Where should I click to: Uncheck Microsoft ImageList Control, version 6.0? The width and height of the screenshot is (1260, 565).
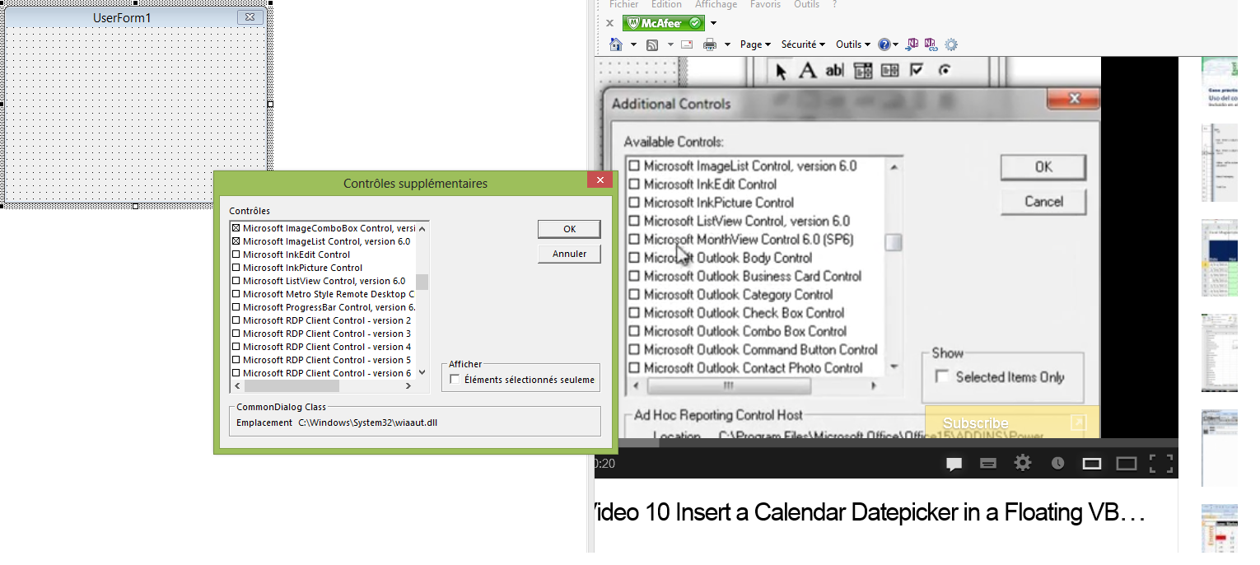tap(236, 241)
